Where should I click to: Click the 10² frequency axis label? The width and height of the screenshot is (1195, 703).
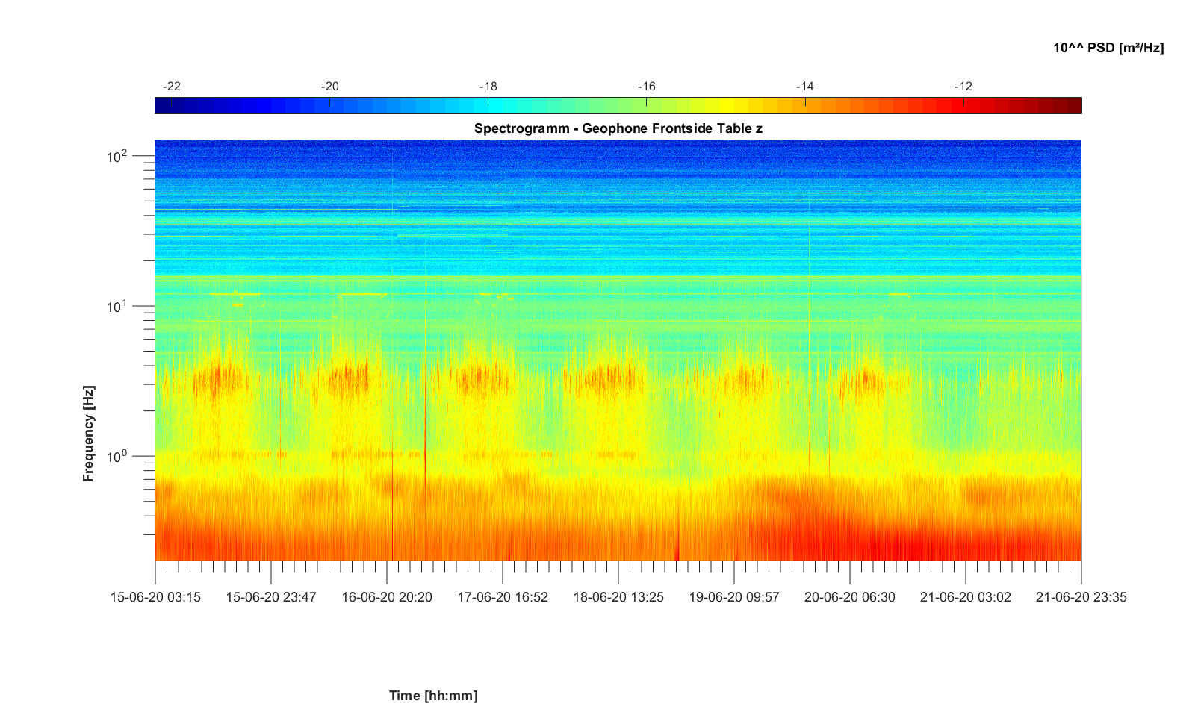[x=117, y=156]
